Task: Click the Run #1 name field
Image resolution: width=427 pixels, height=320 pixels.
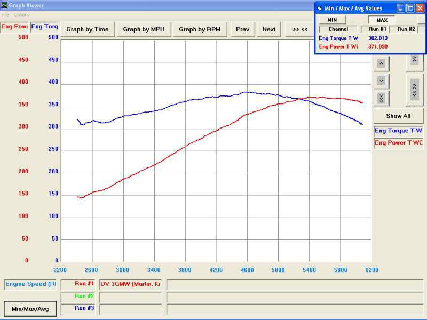Action: click(130, 284)
